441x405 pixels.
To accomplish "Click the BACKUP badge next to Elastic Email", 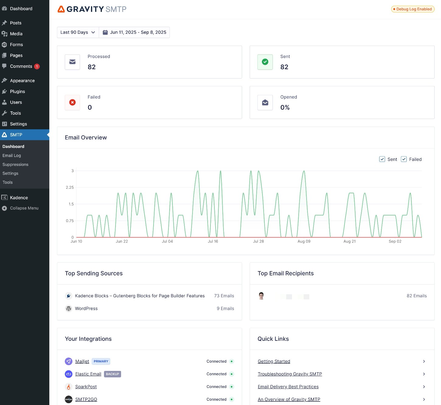I will point(113,374).
